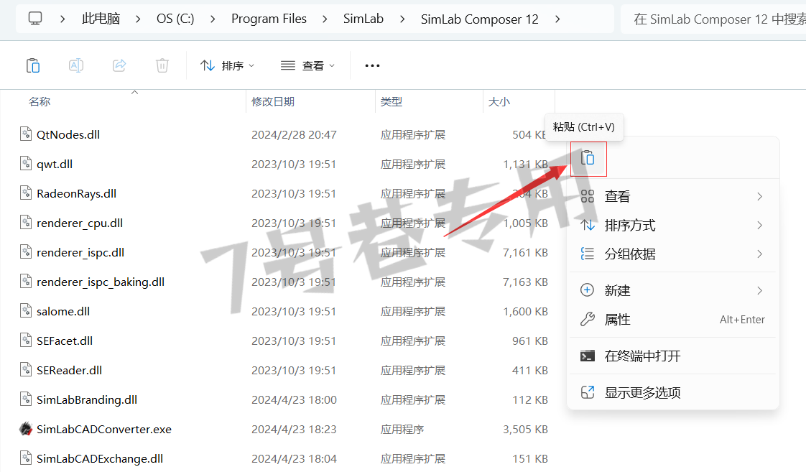This screenshot has width=806, height=472.
Task: Click the search box for SimLab Composer 12
Action: coord(714,19)
